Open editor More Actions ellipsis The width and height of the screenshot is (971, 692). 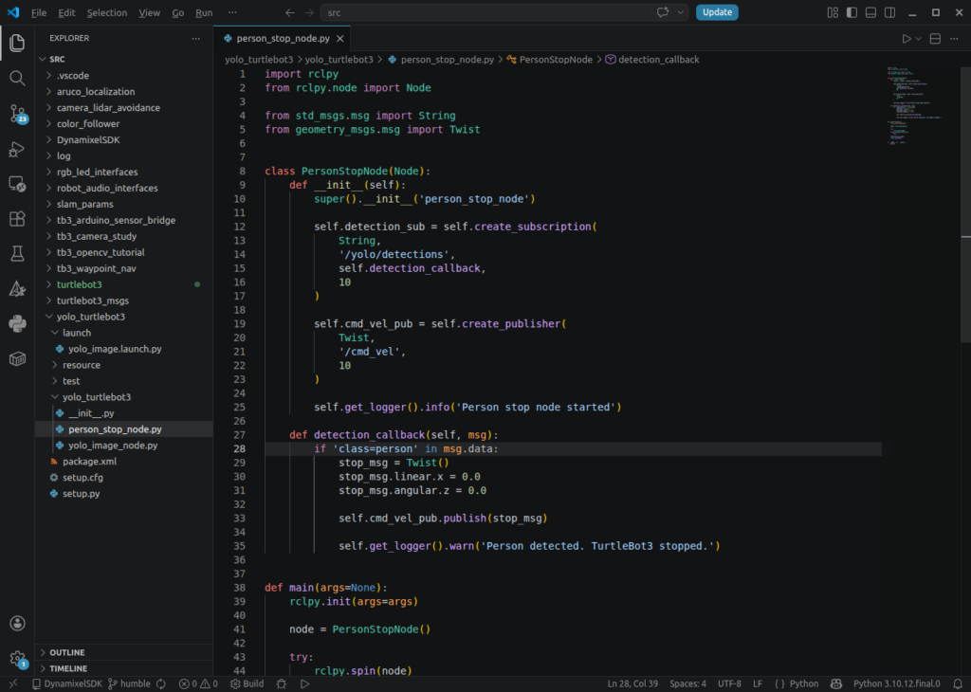click(x=954, y=38)
